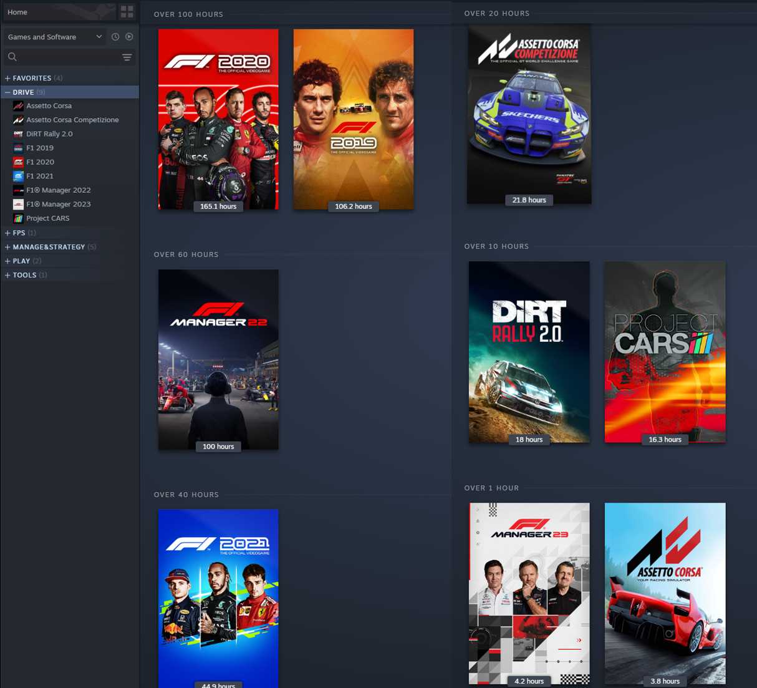Open the F1 2020 cover art
Image resolution: width=757 pixels, height=688 pixels.
pyautogui.click(x=218, y=119)
